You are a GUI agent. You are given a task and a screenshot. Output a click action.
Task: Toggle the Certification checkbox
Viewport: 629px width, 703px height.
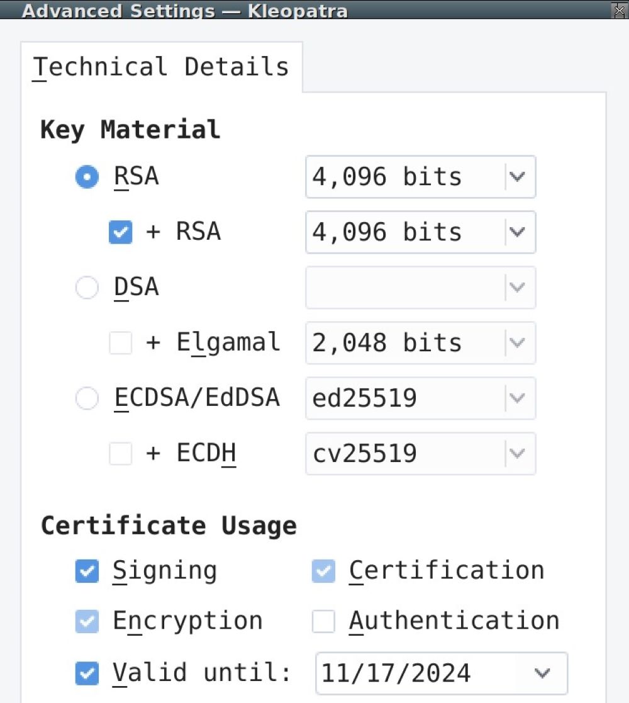pyautogui.click(x=324, y=571)
